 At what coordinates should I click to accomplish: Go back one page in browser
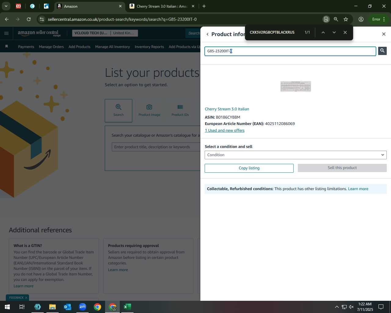point(7,19)
